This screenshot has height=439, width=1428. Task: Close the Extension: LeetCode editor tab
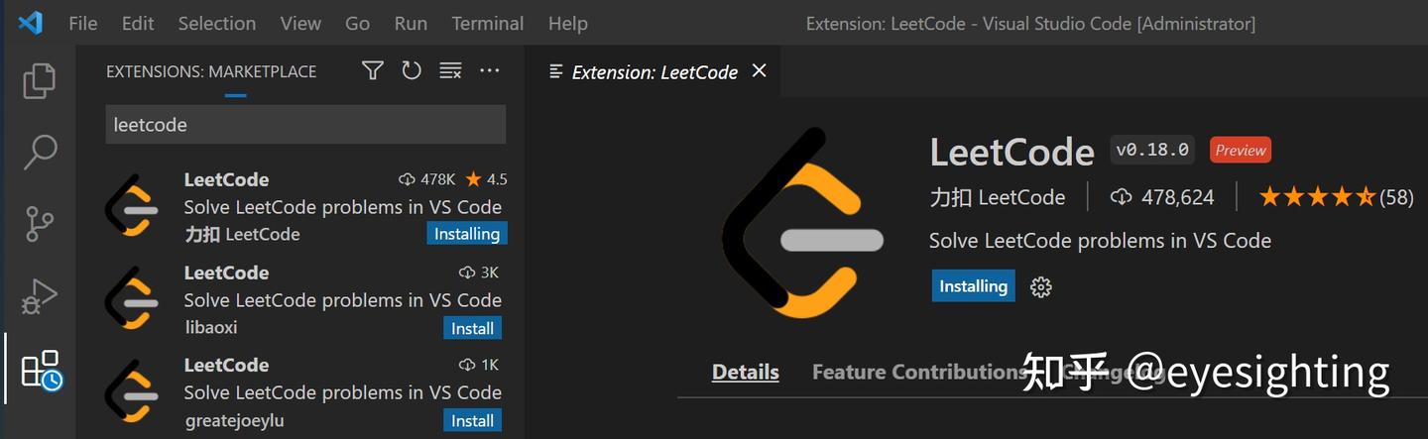pyautogui.click(x=760, y=70)
